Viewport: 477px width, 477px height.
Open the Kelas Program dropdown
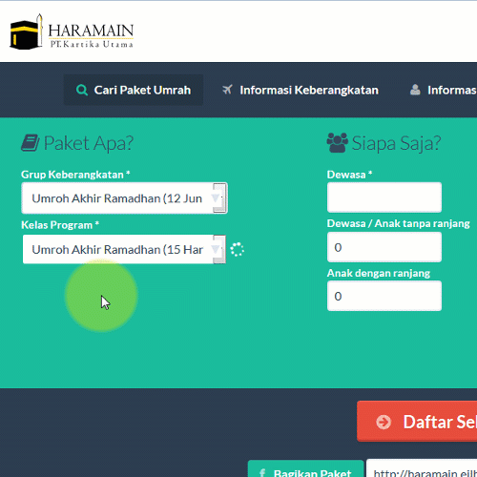[124, 249]
